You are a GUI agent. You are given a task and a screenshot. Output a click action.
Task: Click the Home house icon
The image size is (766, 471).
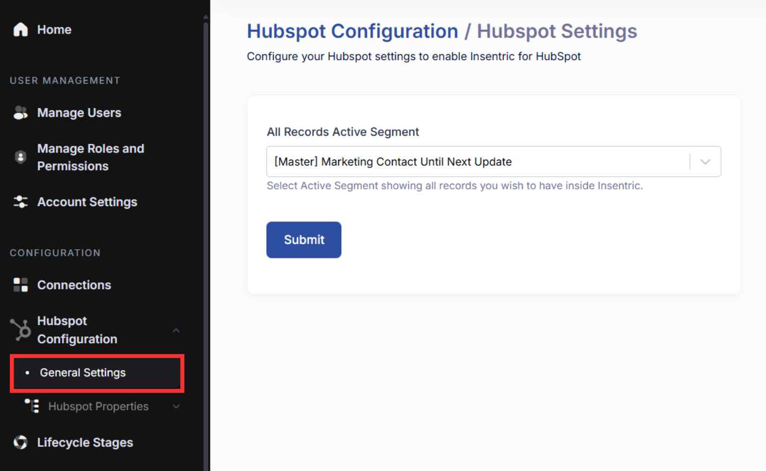[x=21, y=29]
